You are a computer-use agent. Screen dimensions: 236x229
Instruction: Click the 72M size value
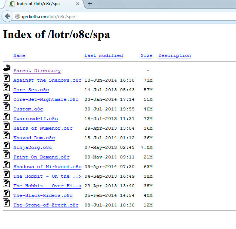click(148, 119)
